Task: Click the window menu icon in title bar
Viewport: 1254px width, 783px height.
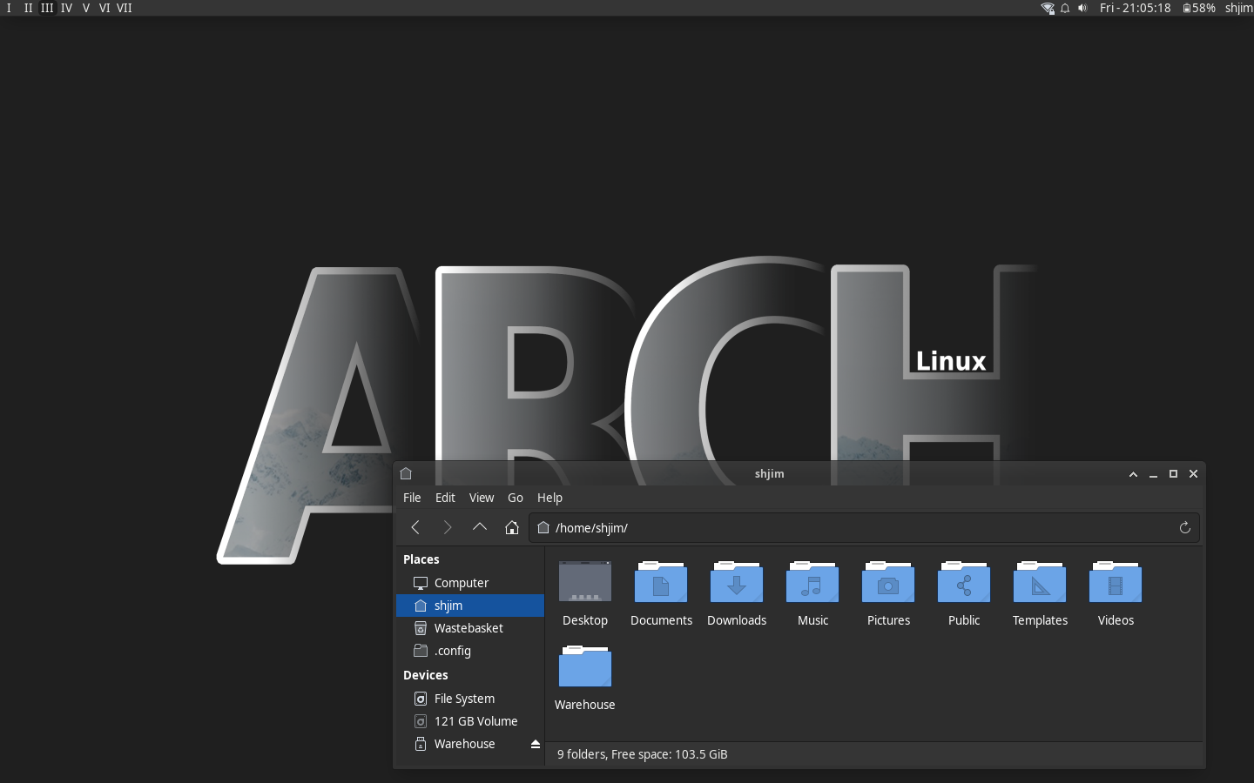Action: tap(406, 473)
